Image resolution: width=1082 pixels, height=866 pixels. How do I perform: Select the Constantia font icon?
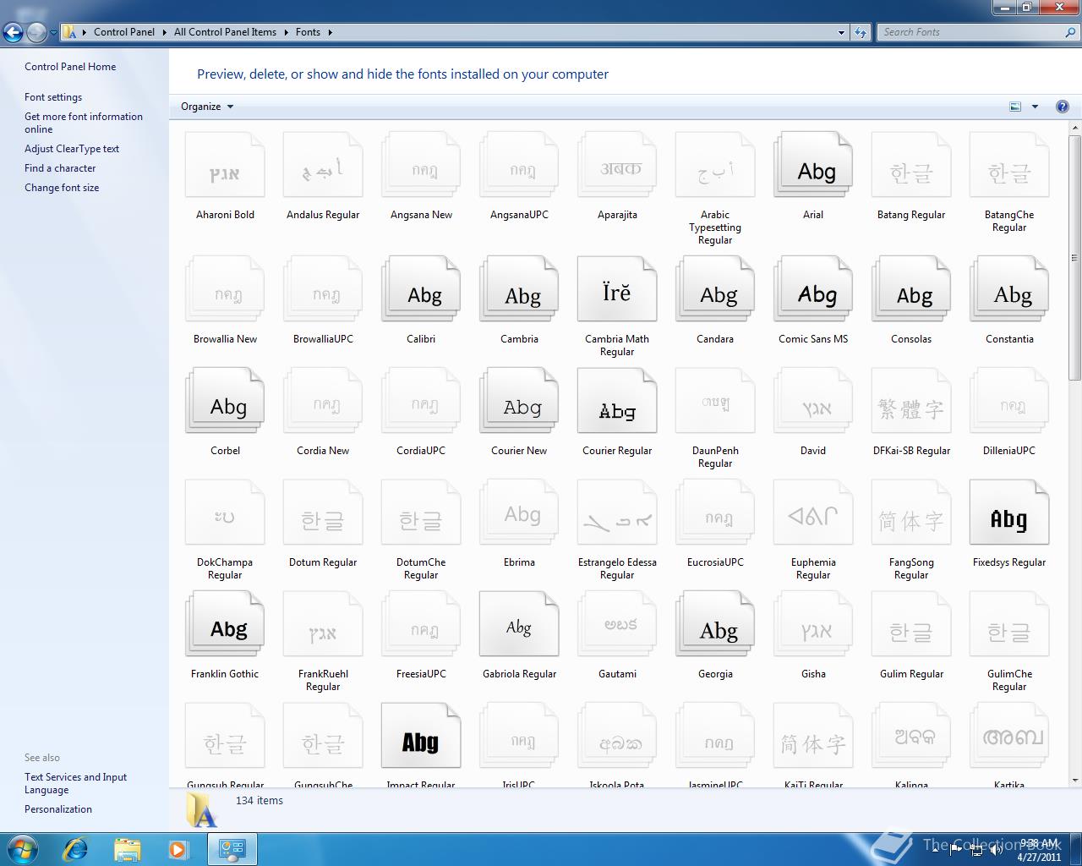[1009, 289]
